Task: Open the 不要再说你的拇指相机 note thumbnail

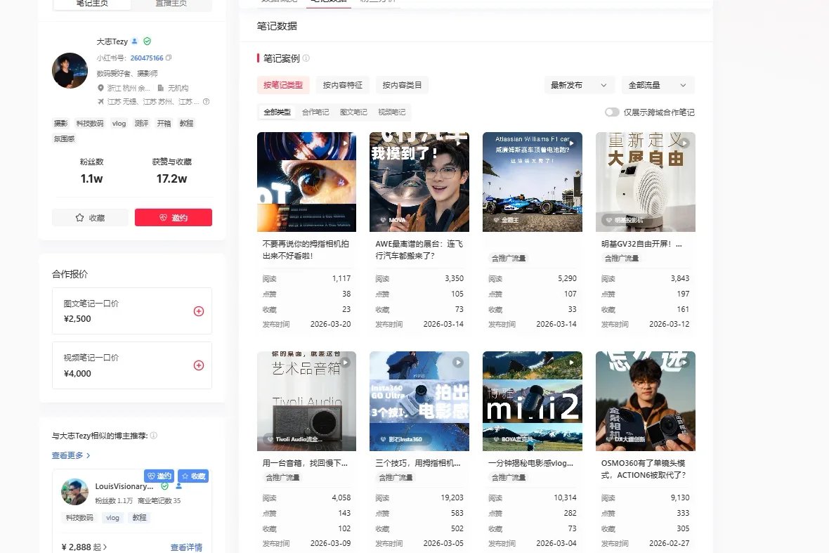Action: click(306, 182)
